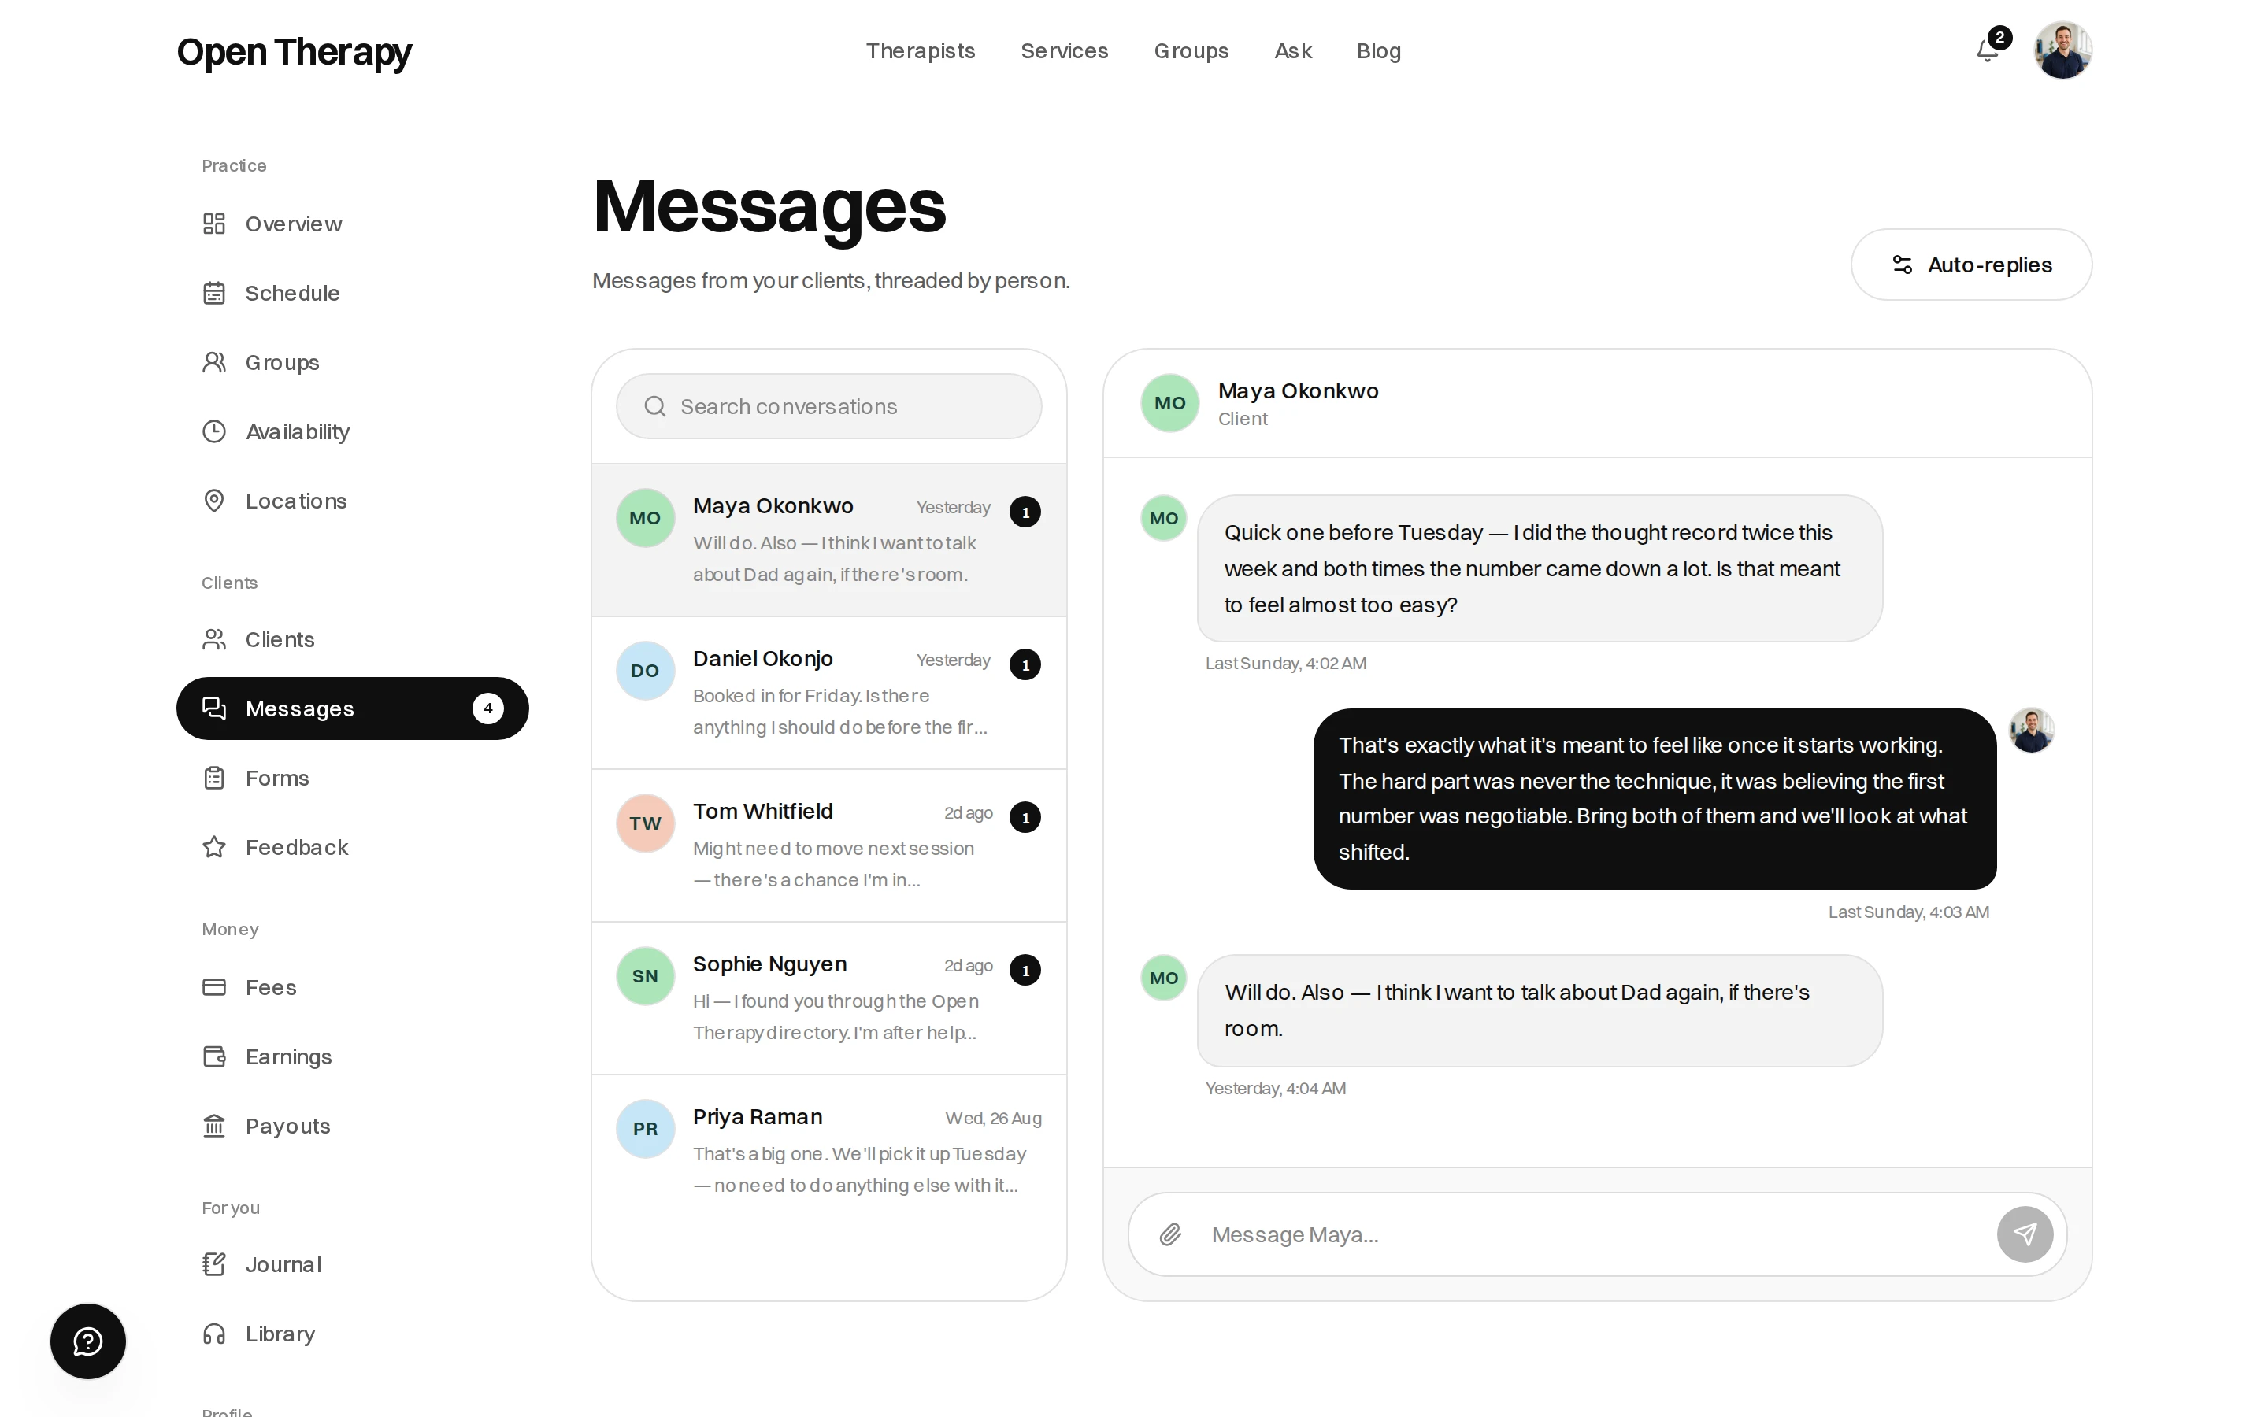Viewport: 2268px width, 1417px height.
Task: Open Sophie Nguyen conversation thread
Action: (828, 998)
